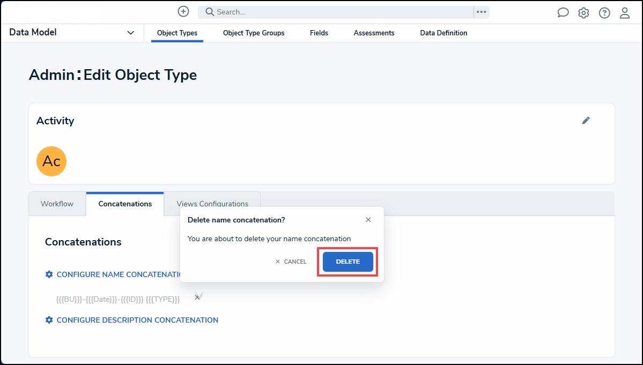Open the help question mark icon
The width and height of the screenshot is (643, 365).
point(604,13)
